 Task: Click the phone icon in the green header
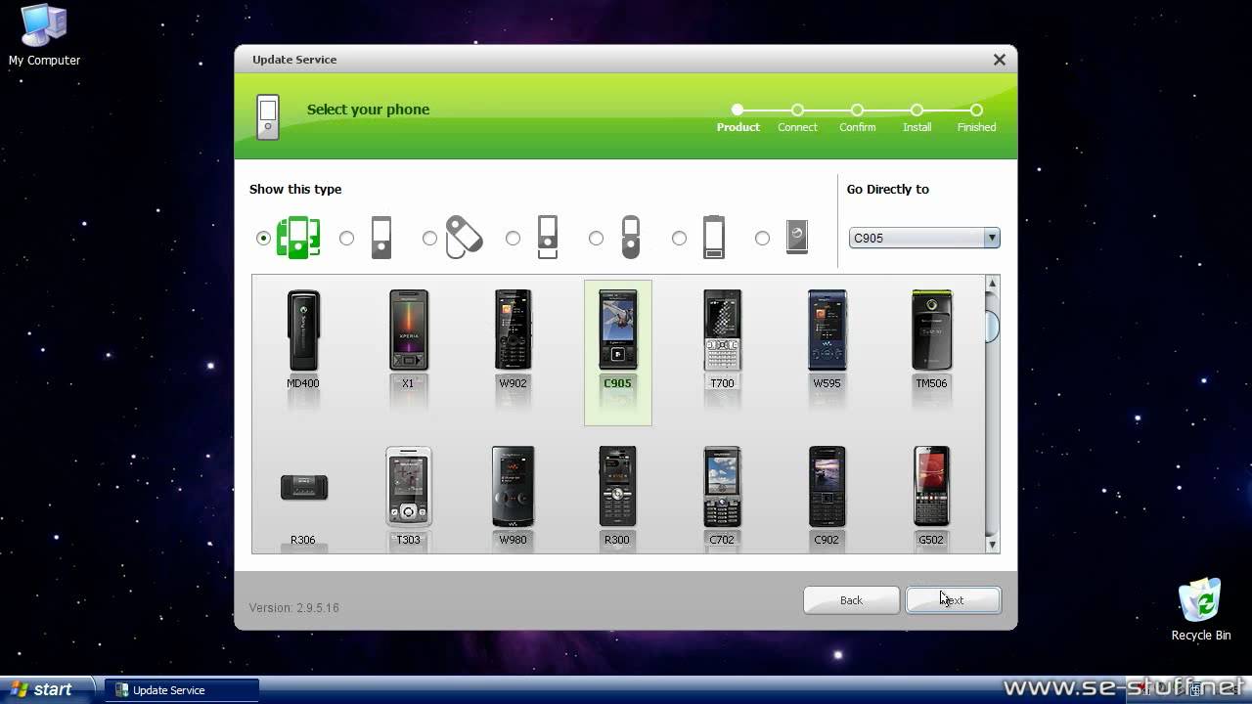268,117
